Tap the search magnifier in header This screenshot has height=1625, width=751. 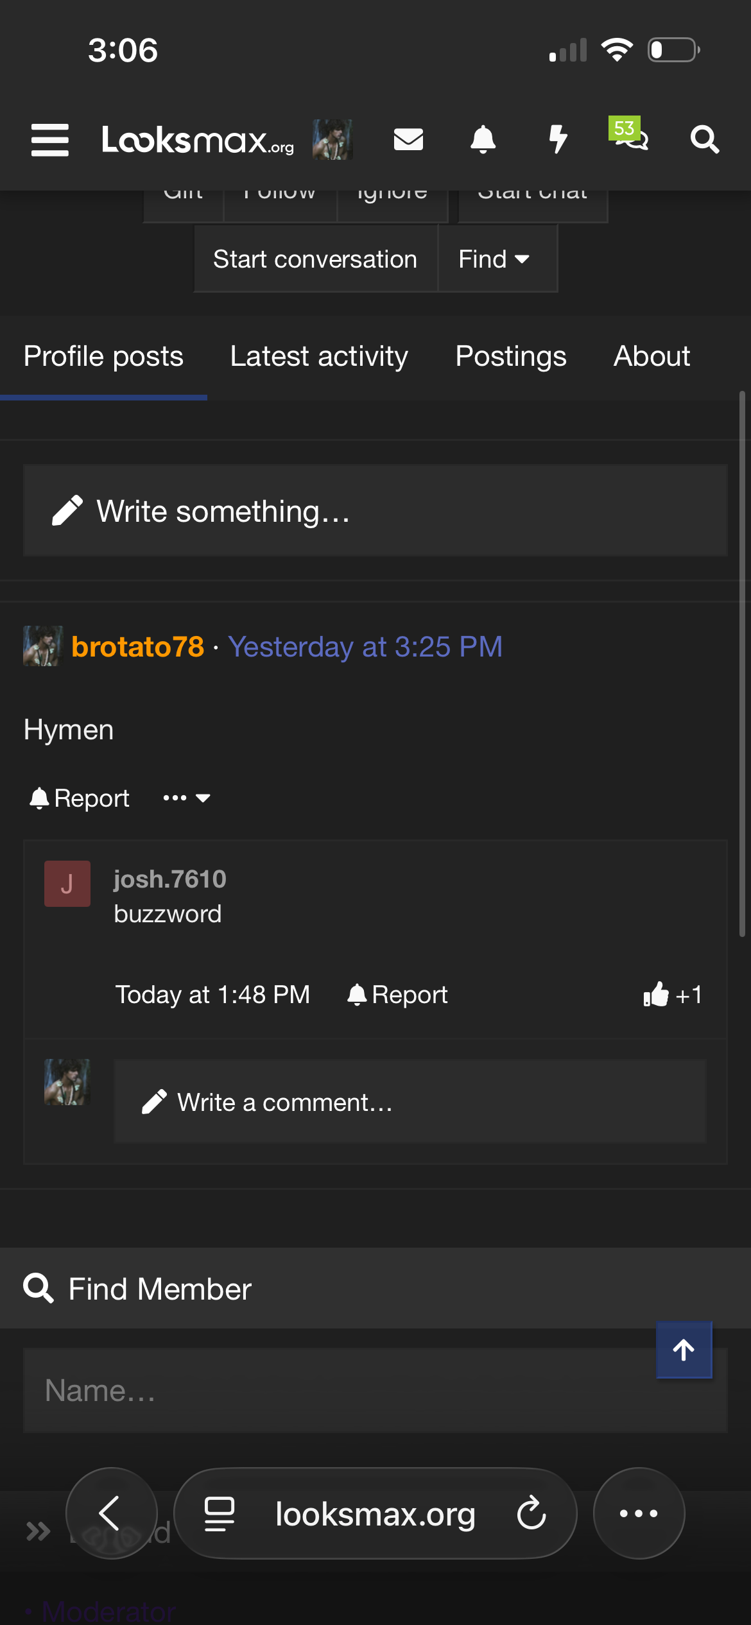click(704, 139)
